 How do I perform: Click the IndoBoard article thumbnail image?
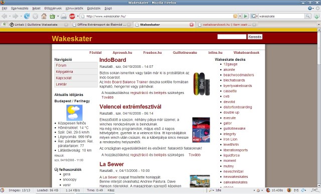tap(202, 84)
